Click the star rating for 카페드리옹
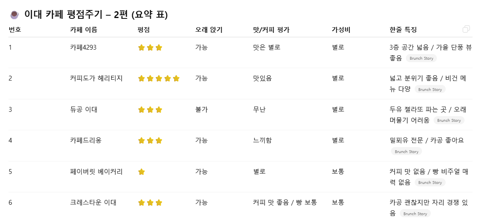Screen dimensions: 487x224 click(x=150, y=141)
